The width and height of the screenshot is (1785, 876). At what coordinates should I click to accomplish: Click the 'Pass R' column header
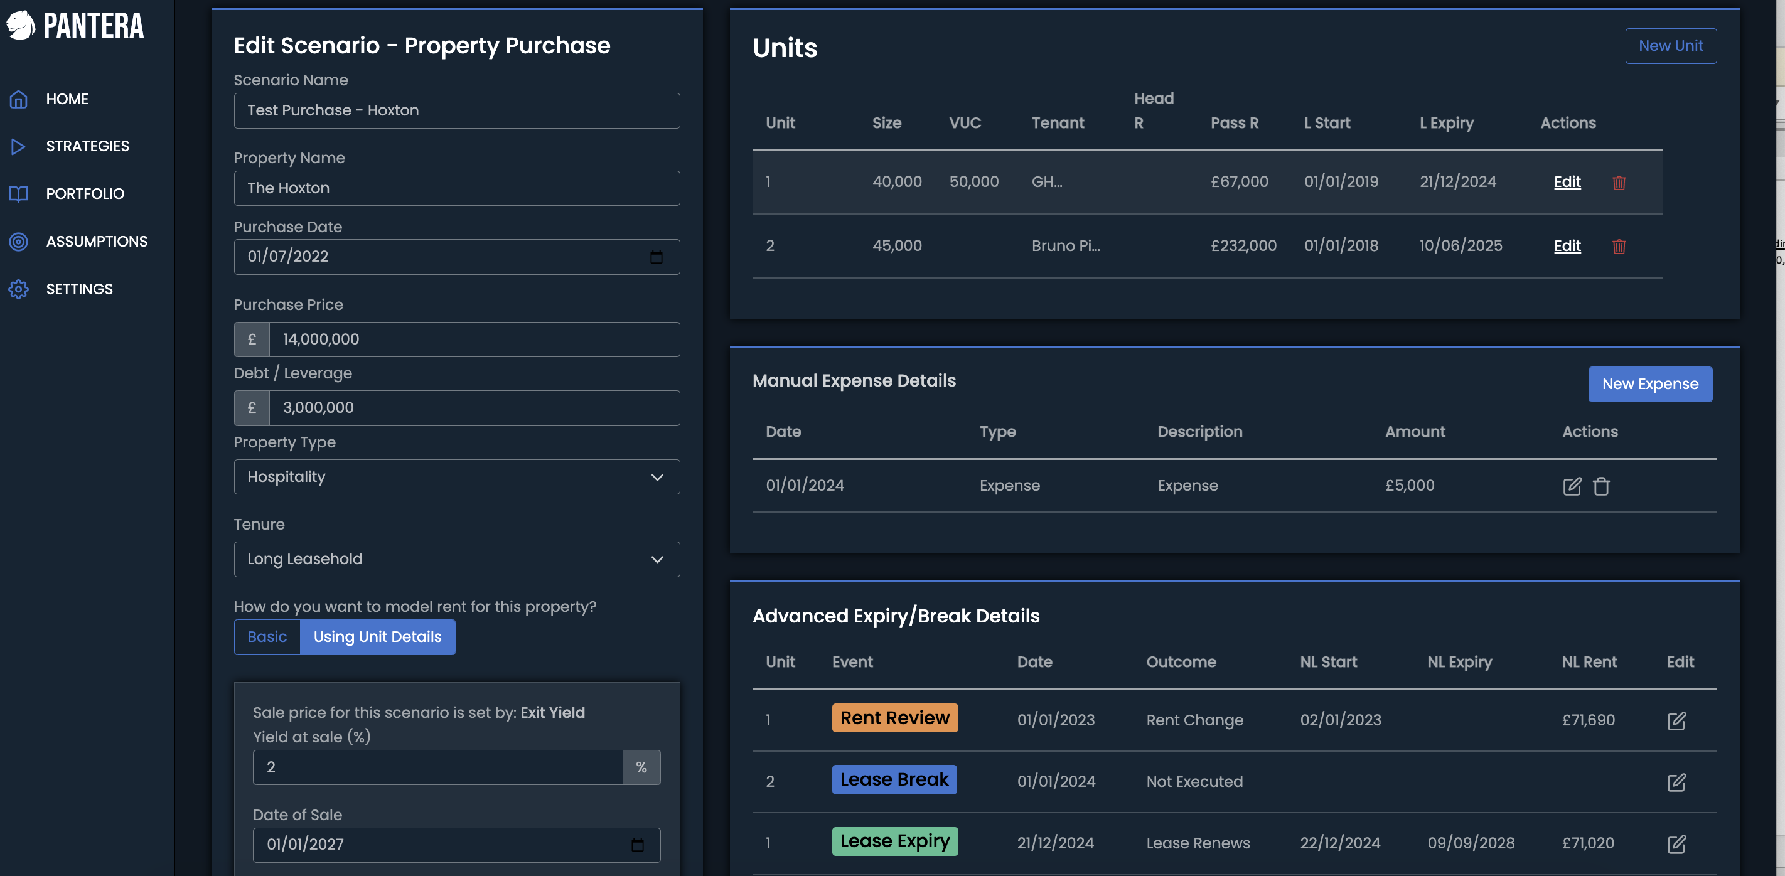1234,124
